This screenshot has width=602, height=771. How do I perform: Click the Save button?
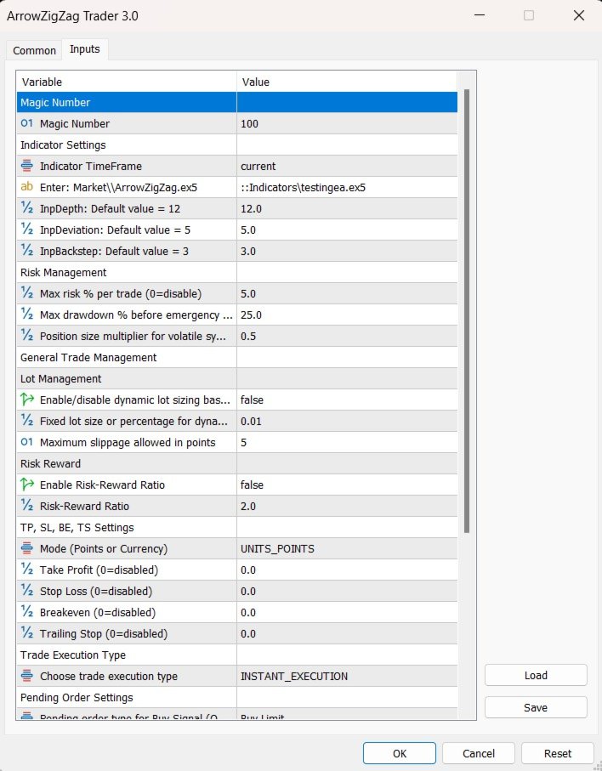pos(536,707)
